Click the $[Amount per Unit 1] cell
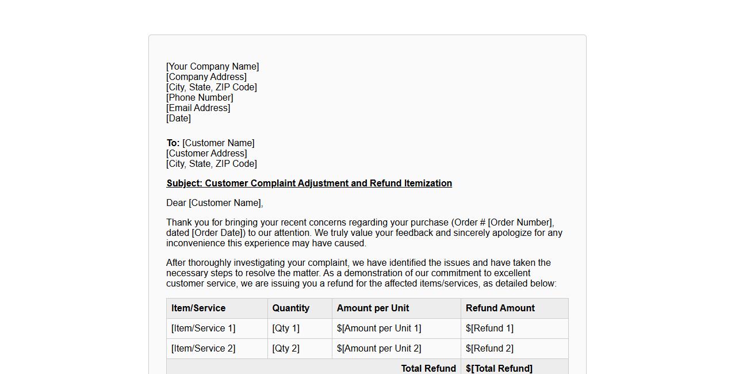The image size is (735, 374). [379, 329]
